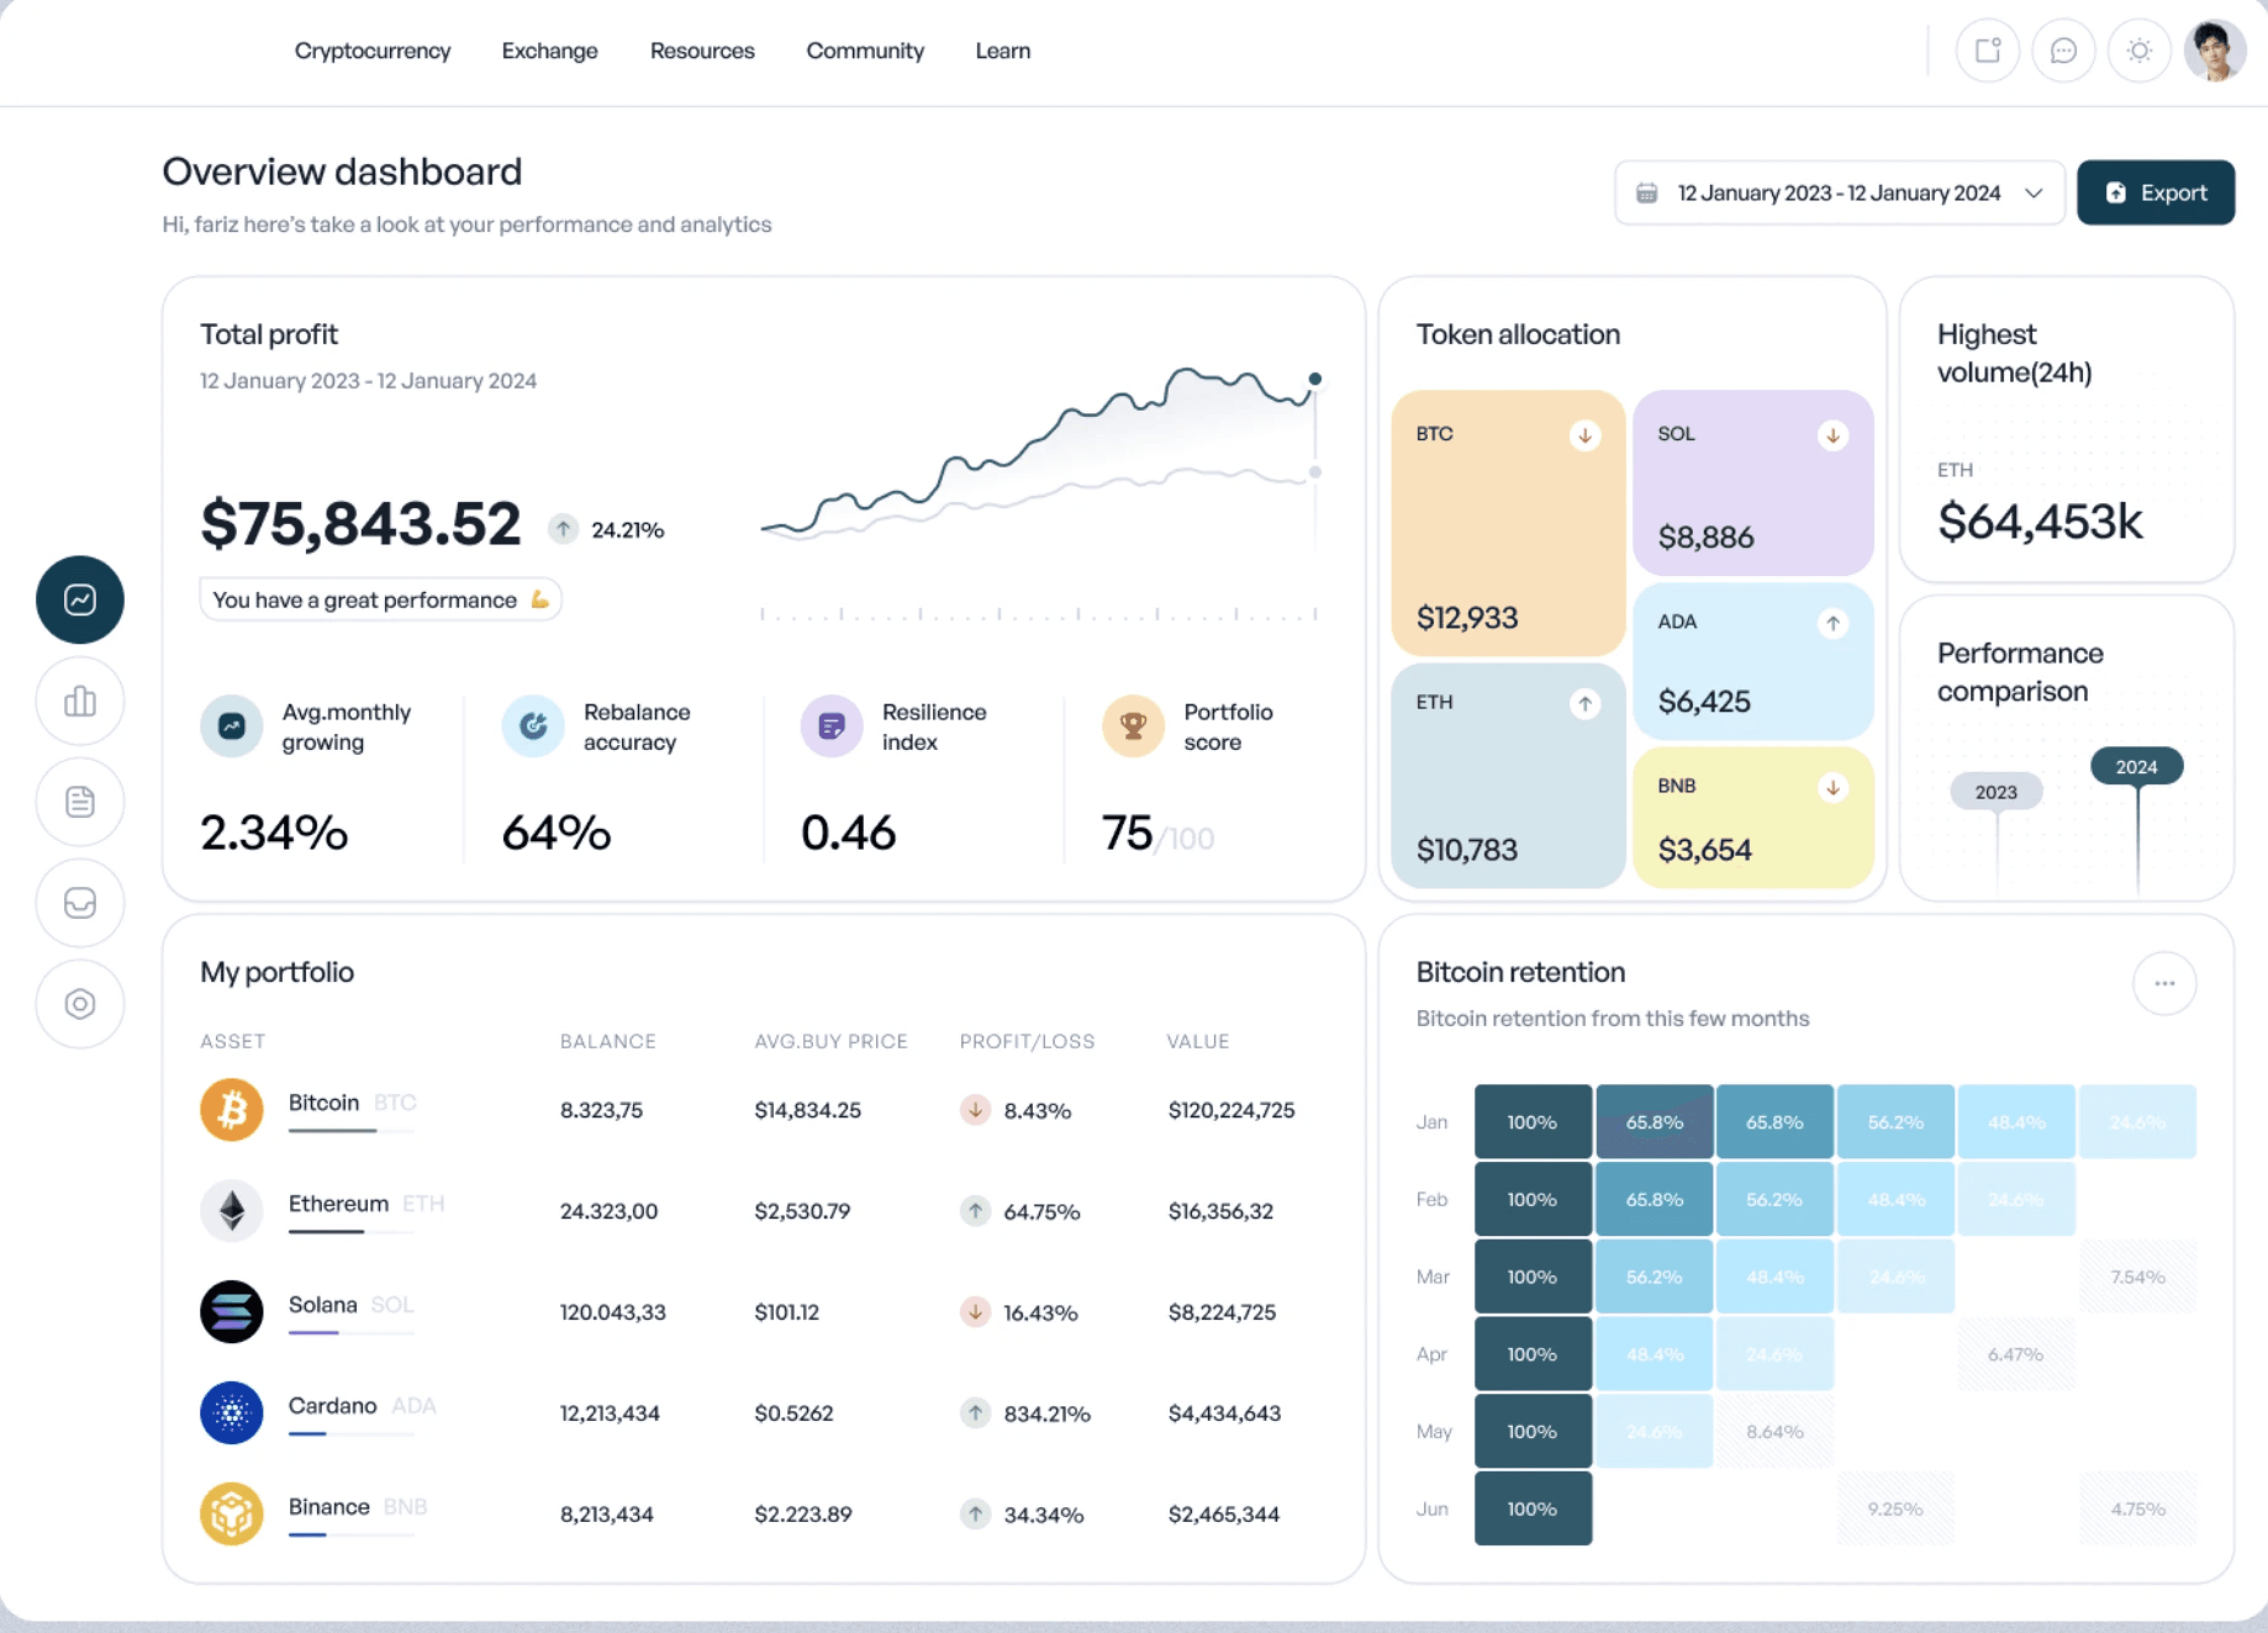Select the BNB $3,654 allocation tile
Viewport: 2268px width, 1633px height.
pos(1753,818)
